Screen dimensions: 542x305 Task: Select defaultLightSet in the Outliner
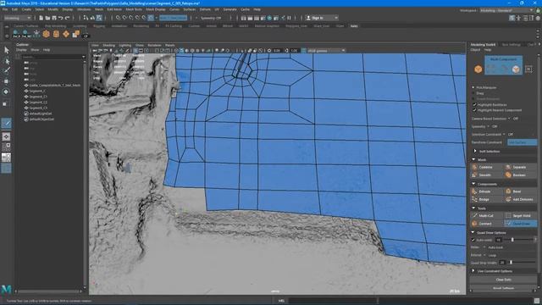coord(41,114)
